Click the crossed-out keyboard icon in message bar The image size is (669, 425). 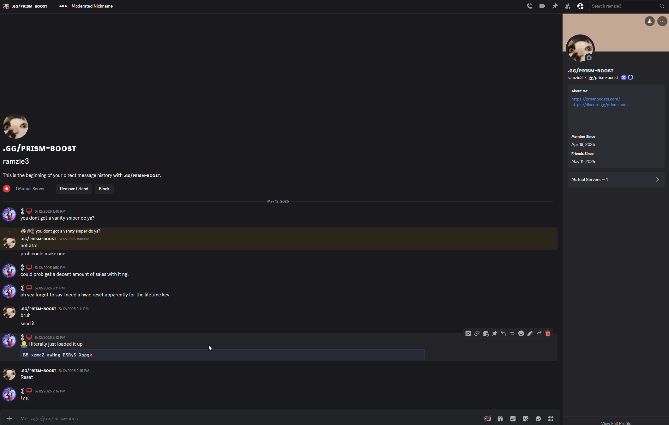[x=488, y=419]
